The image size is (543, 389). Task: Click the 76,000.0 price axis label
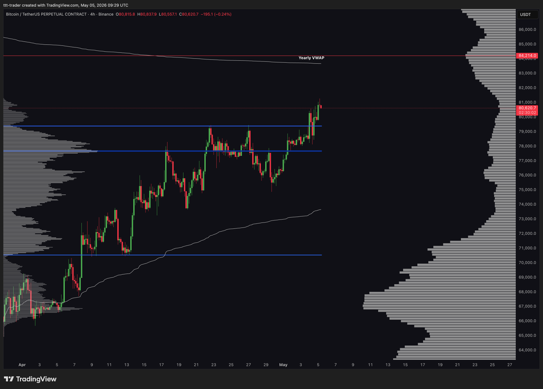coord(528,175)
